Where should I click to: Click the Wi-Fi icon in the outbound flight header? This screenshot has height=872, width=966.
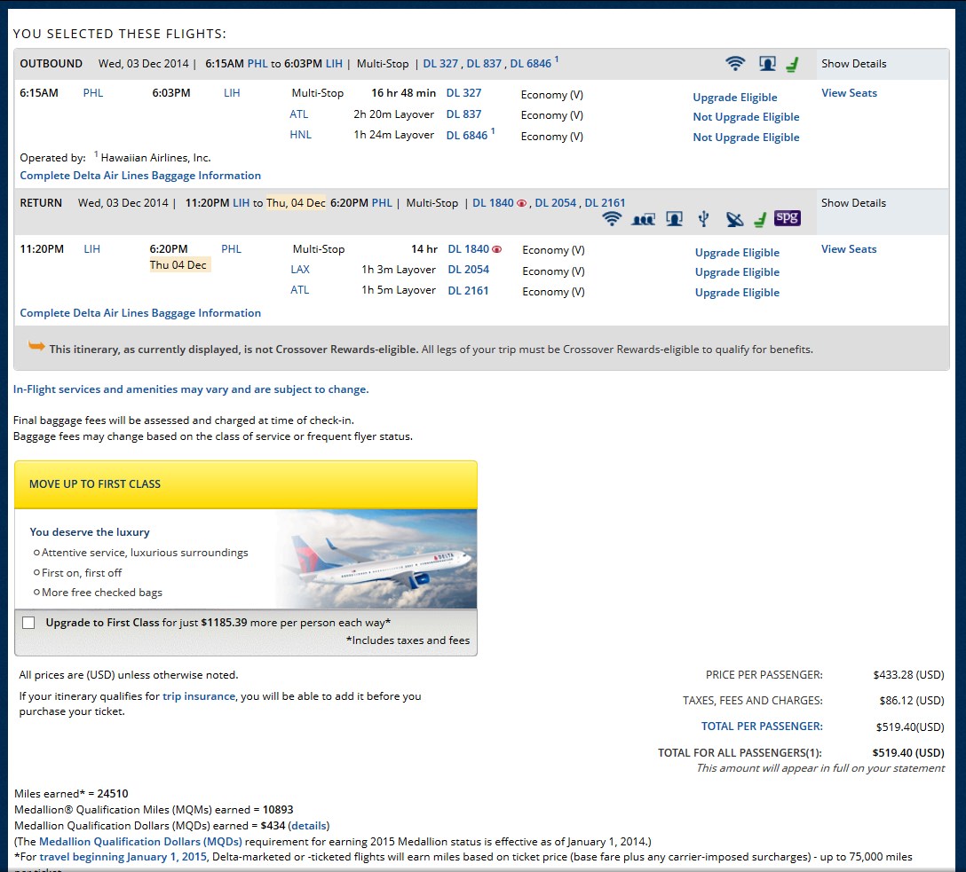pos(735,64)
